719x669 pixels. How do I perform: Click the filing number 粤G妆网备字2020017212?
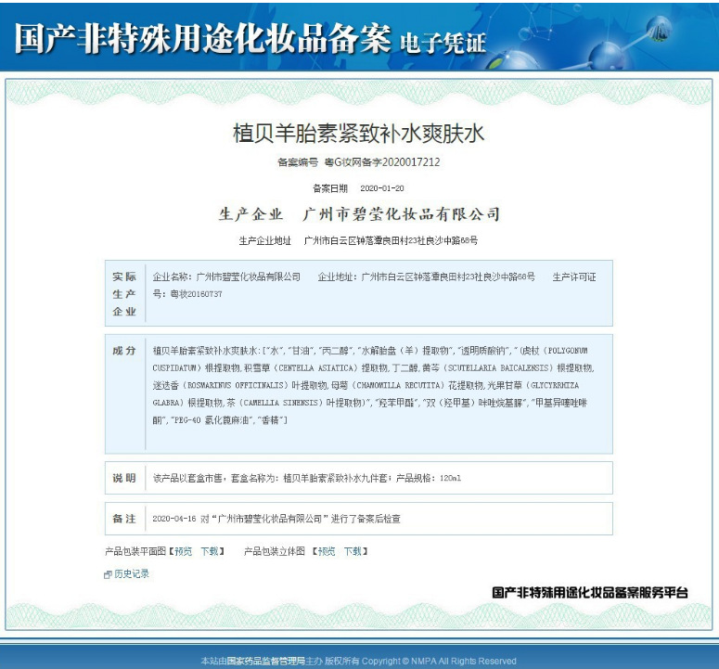tap(382, 161)
